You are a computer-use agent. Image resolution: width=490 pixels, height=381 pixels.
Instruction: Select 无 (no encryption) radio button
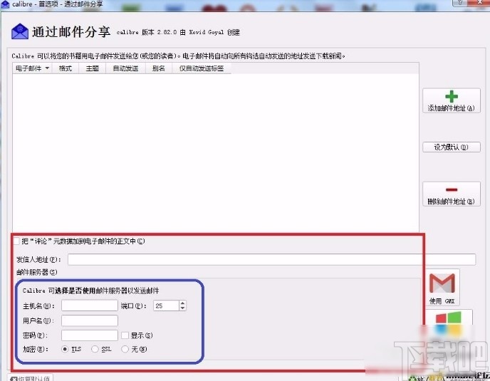(125, 349)
